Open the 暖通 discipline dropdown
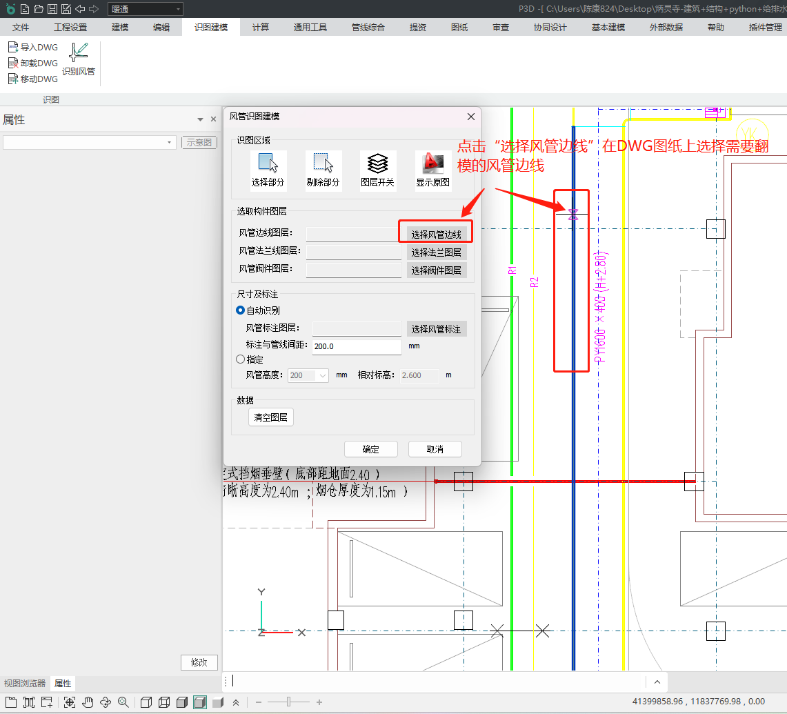The image size is (787, 714). (x=145, y=9)
